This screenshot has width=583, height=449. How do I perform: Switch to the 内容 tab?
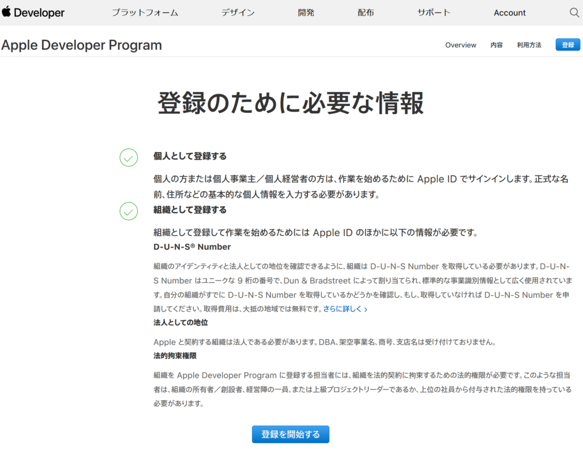point(496,45)
